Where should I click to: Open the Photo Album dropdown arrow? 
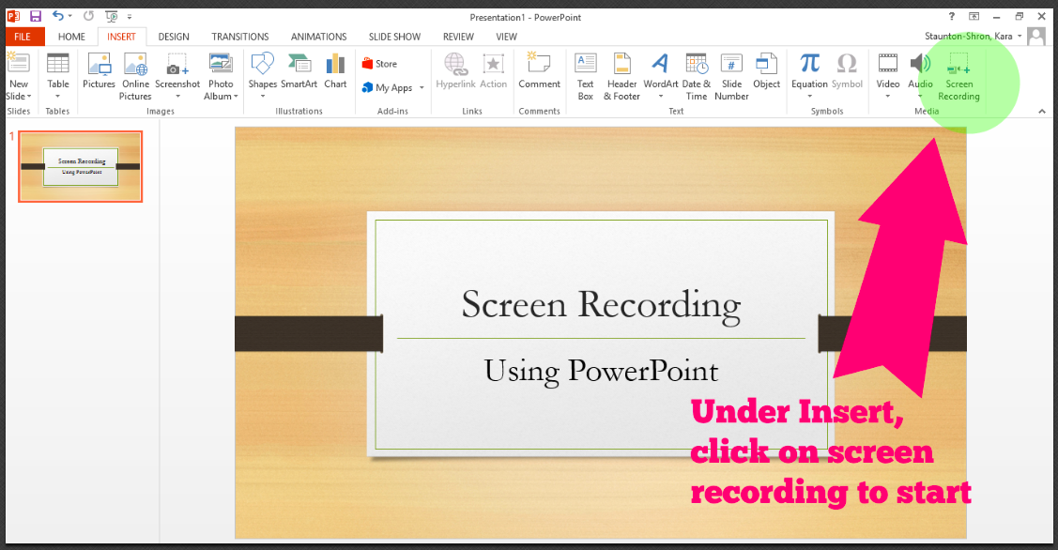[237, 97]
